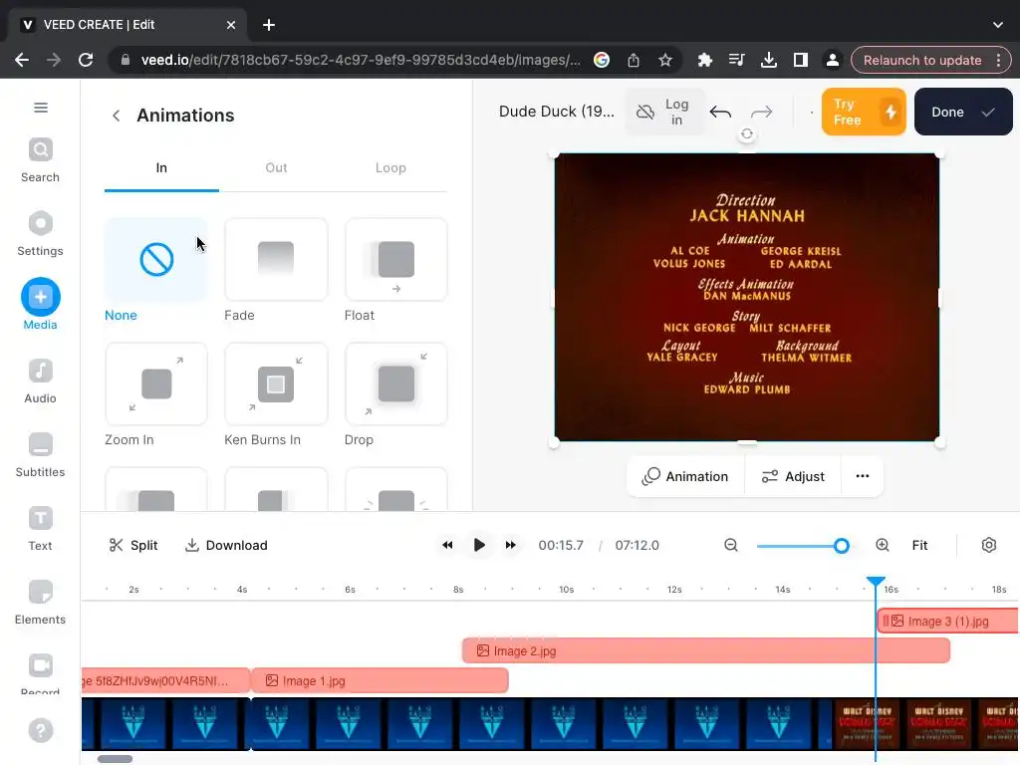Click the Download button in timeline toolbar

tap(226, 545)
